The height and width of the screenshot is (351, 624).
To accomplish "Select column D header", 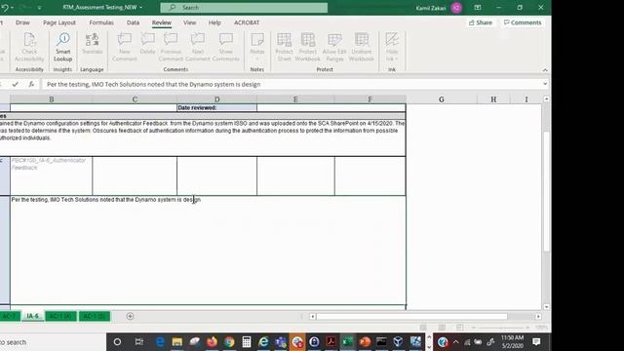I will tap(216, 99).
